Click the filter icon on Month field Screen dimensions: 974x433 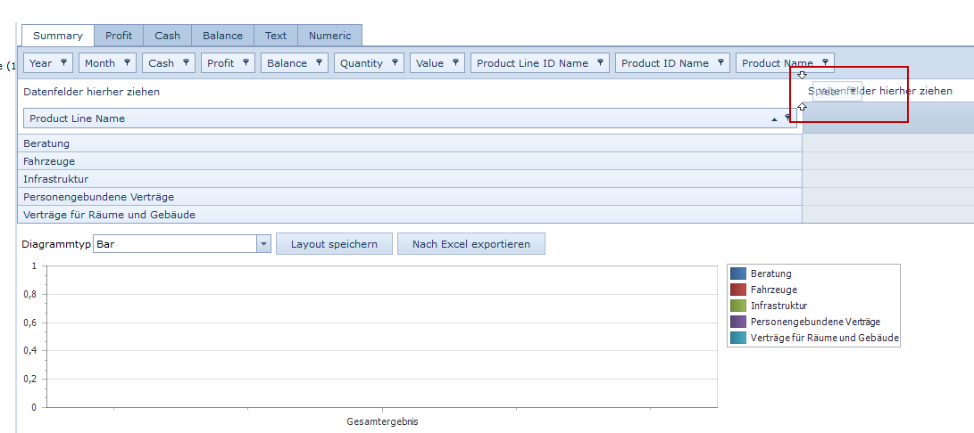click(x=127, y=62)
